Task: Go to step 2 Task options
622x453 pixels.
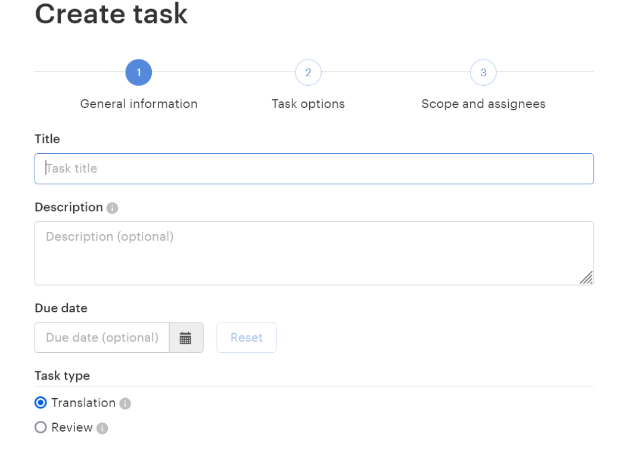Action: click(308, 72)
